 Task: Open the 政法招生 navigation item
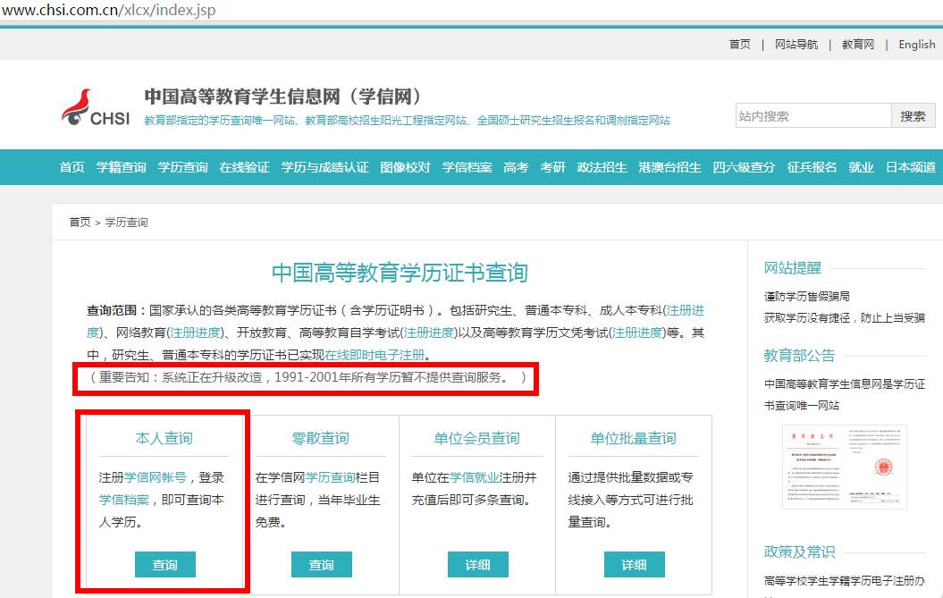pos(602,167)
